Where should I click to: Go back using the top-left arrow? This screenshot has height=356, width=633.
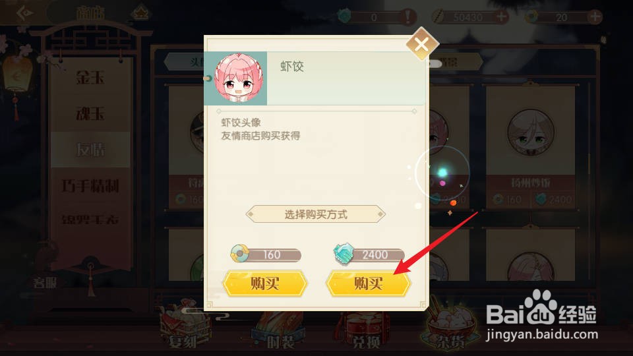tap(24, 13)
